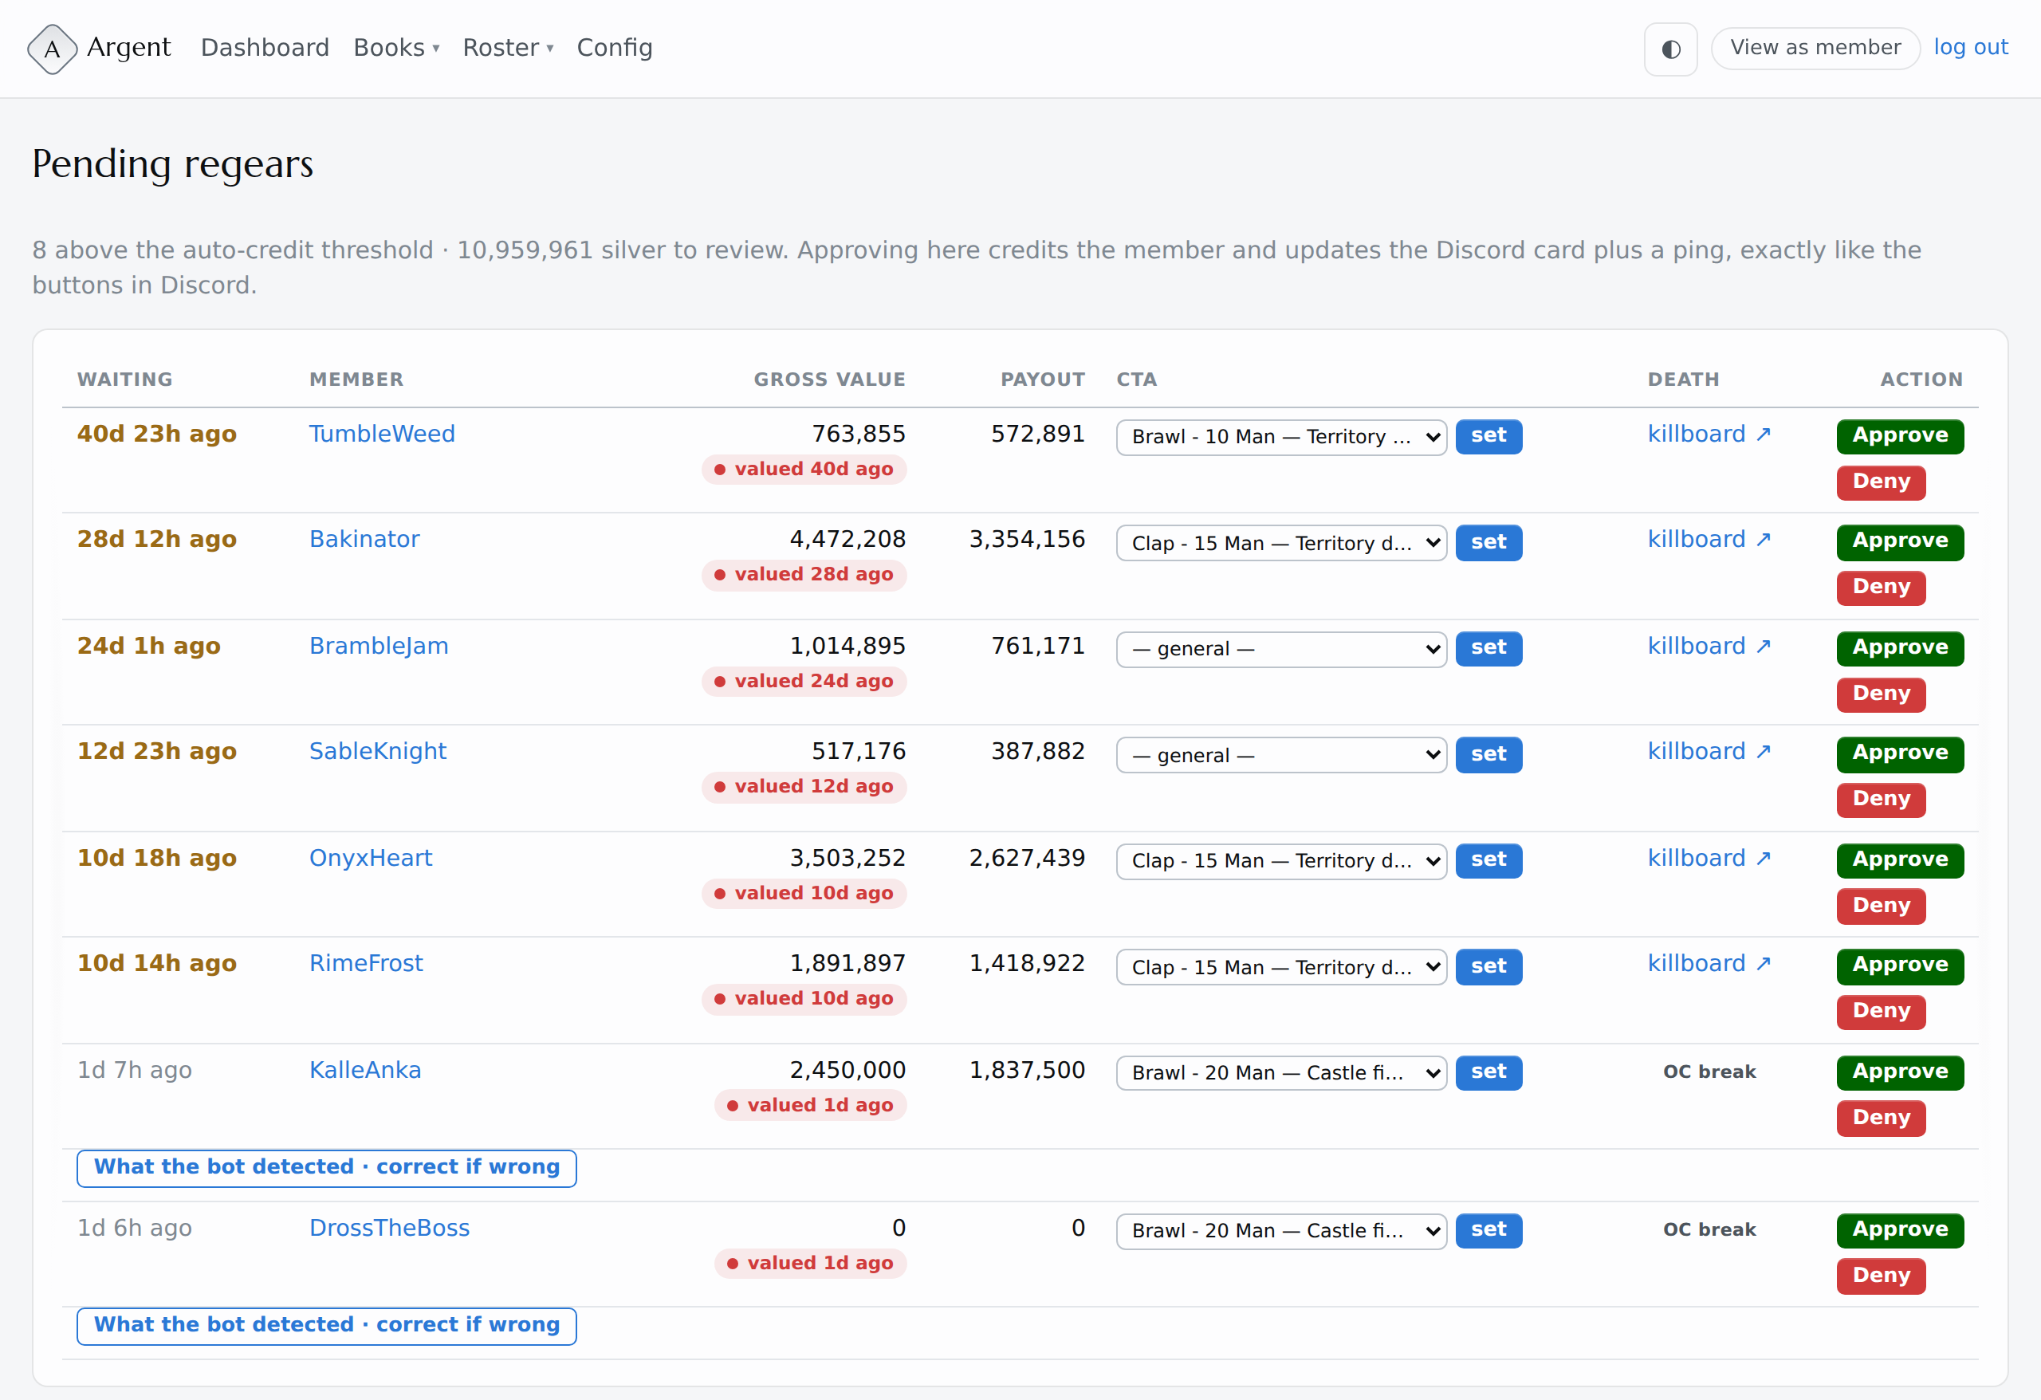This screenshot has width=2041, height=1400.
Task: Open BrambleJam's general CTA dropdown
Action: pos(1281,649)
